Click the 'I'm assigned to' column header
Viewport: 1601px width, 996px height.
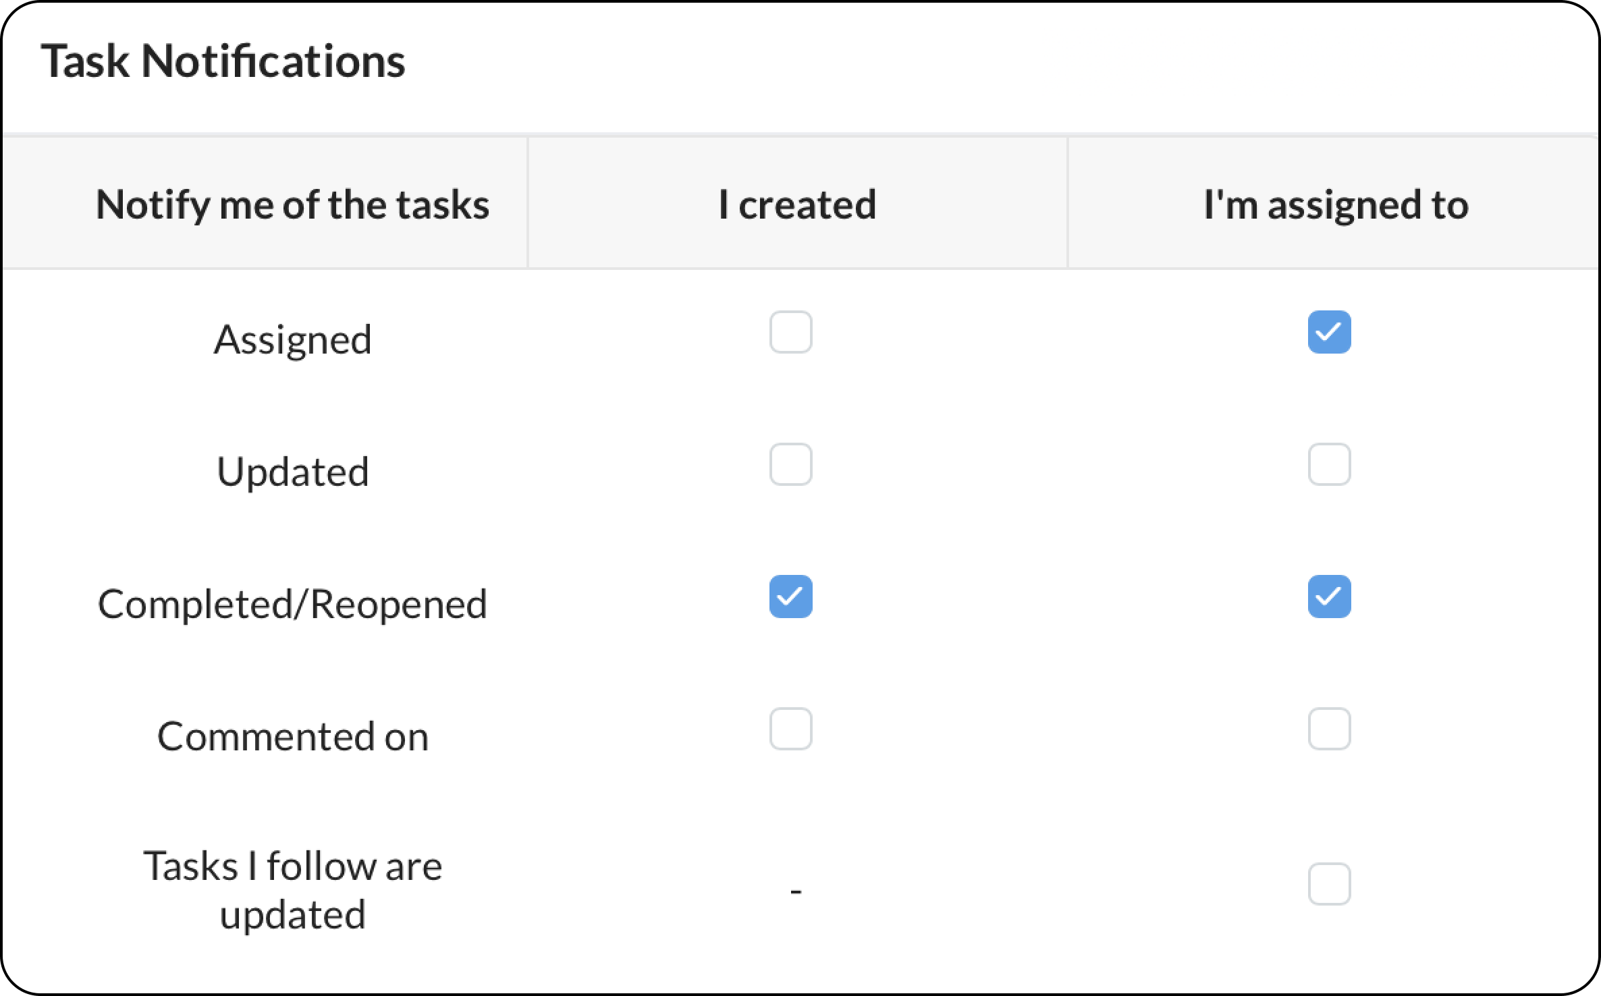1336,204
